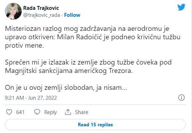Viewport: 192px width, 133px height.
Task: Click the paragraph starting with Misteriozan razlog
Action: click(x=92, y=37)
